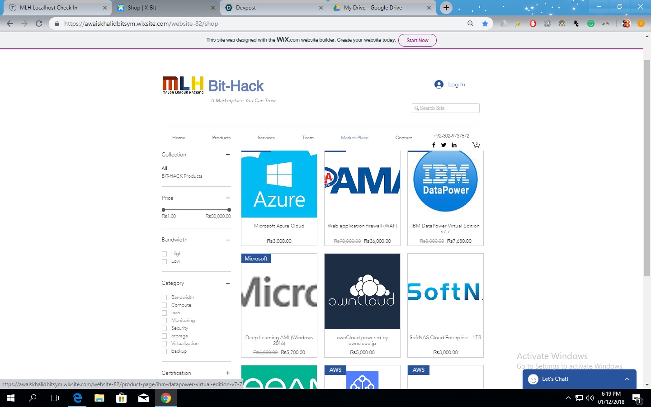Image resolution: width=651 pixels, height=407 pixels.
Task: Switch to the Devpost browser tab
Action: 274,8
